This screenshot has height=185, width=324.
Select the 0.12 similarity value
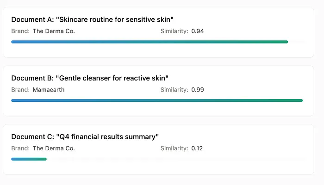(x=197, y=148)
